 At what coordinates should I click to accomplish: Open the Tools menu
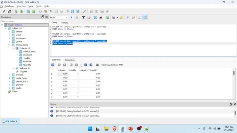tap(39, 6)
